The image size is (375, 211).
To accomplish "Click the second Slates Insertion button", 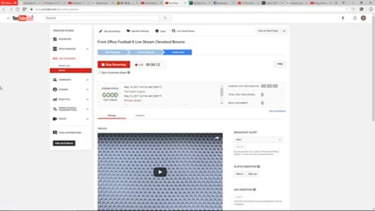I will point(253,174).
